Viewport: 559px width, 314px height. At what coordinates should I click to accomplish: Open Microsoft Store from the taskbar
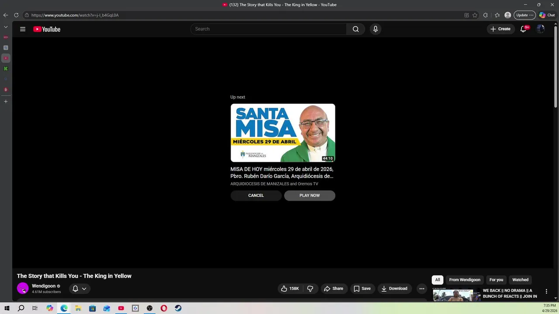(93, 308)
